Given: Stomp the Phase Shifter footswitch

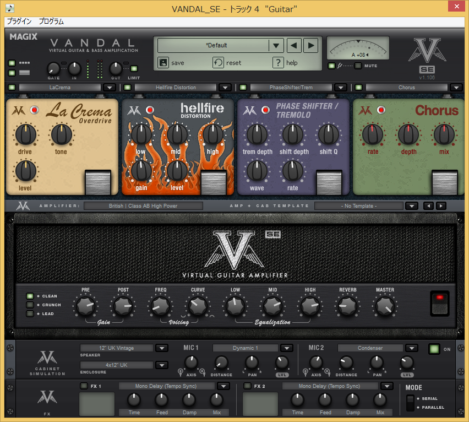Looking at the screenshot, I should click(x=329, y=182).
